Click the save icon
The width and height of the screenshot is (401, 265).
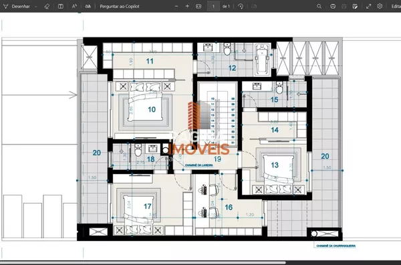(344, 6)
